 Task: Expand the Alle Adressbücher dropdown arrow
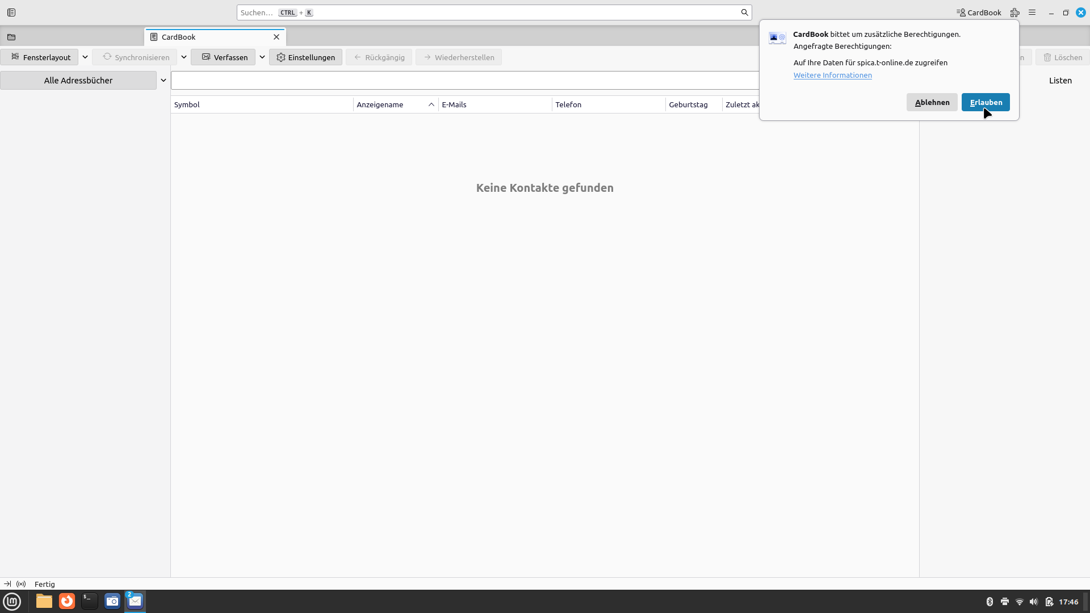click(x=163, y=81)
